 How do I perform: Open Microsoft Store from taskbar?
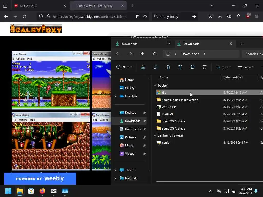(31, 191)
